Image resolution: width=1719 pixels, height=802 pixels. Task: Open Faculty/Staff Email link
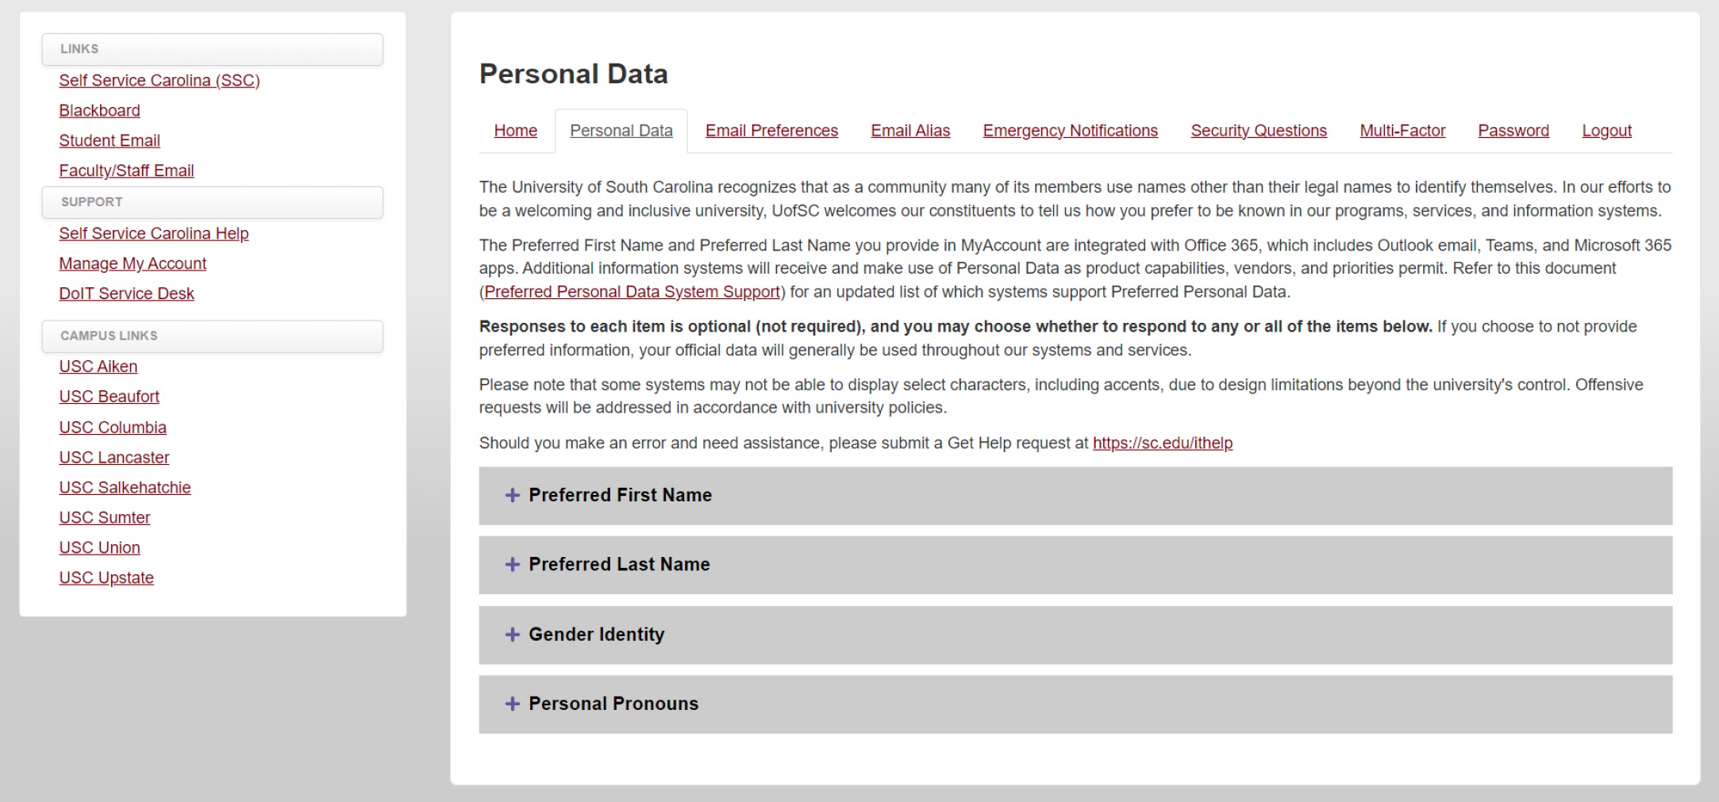tap(126, 171)
